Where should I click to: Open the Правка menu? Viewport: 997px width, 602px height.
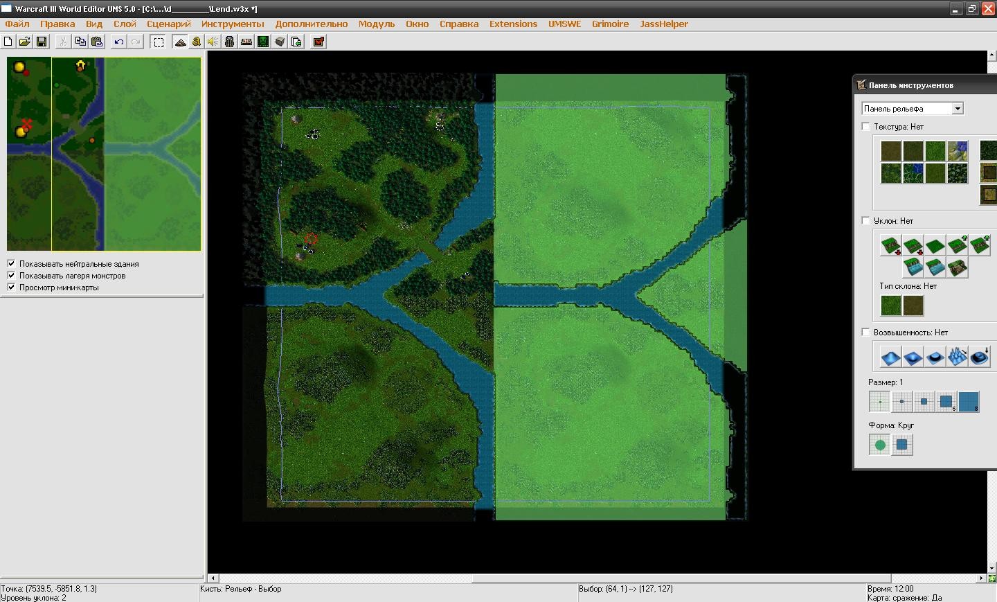tap(57, 24)
